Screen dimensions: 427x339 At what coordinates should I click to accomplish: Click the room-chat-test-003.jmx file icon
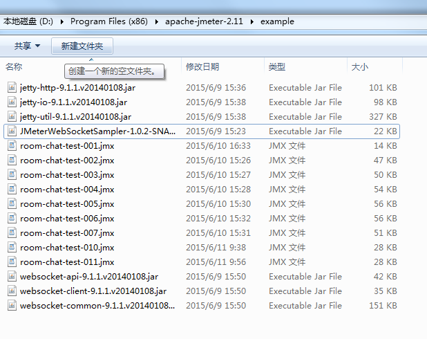tap(12, 175)
